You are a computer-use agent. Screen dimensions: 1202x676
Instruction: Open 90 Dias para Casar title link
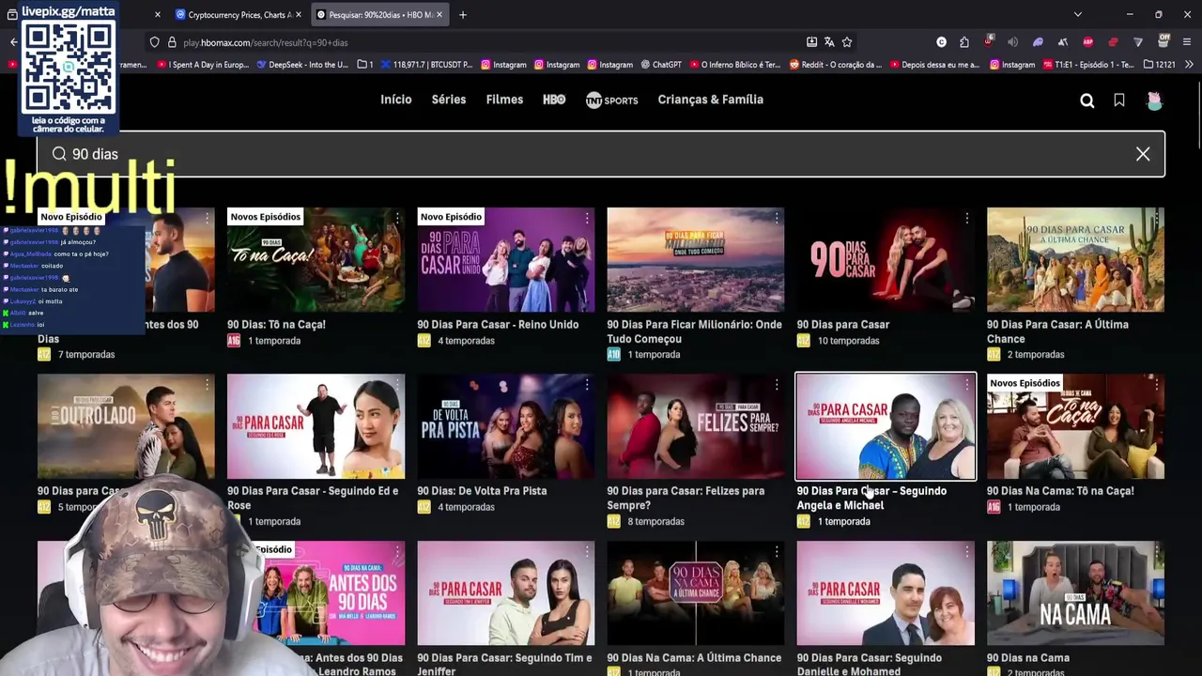click(842, 325)
